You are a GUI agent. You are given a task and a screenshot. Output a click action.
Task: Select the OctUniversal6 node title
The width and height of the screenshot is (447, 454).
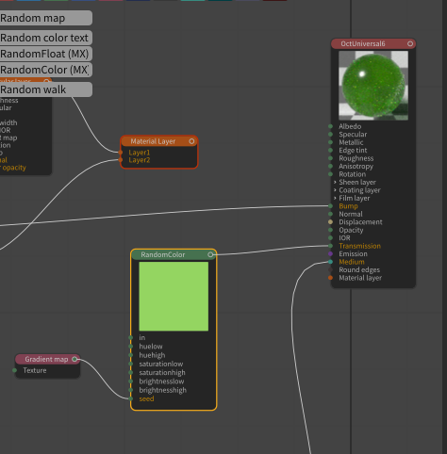363,43
